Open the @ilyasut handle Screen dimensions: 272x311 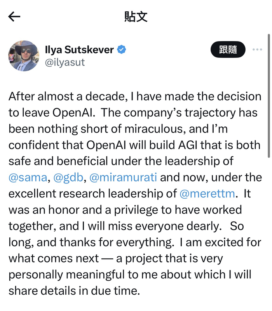[65, 62]
